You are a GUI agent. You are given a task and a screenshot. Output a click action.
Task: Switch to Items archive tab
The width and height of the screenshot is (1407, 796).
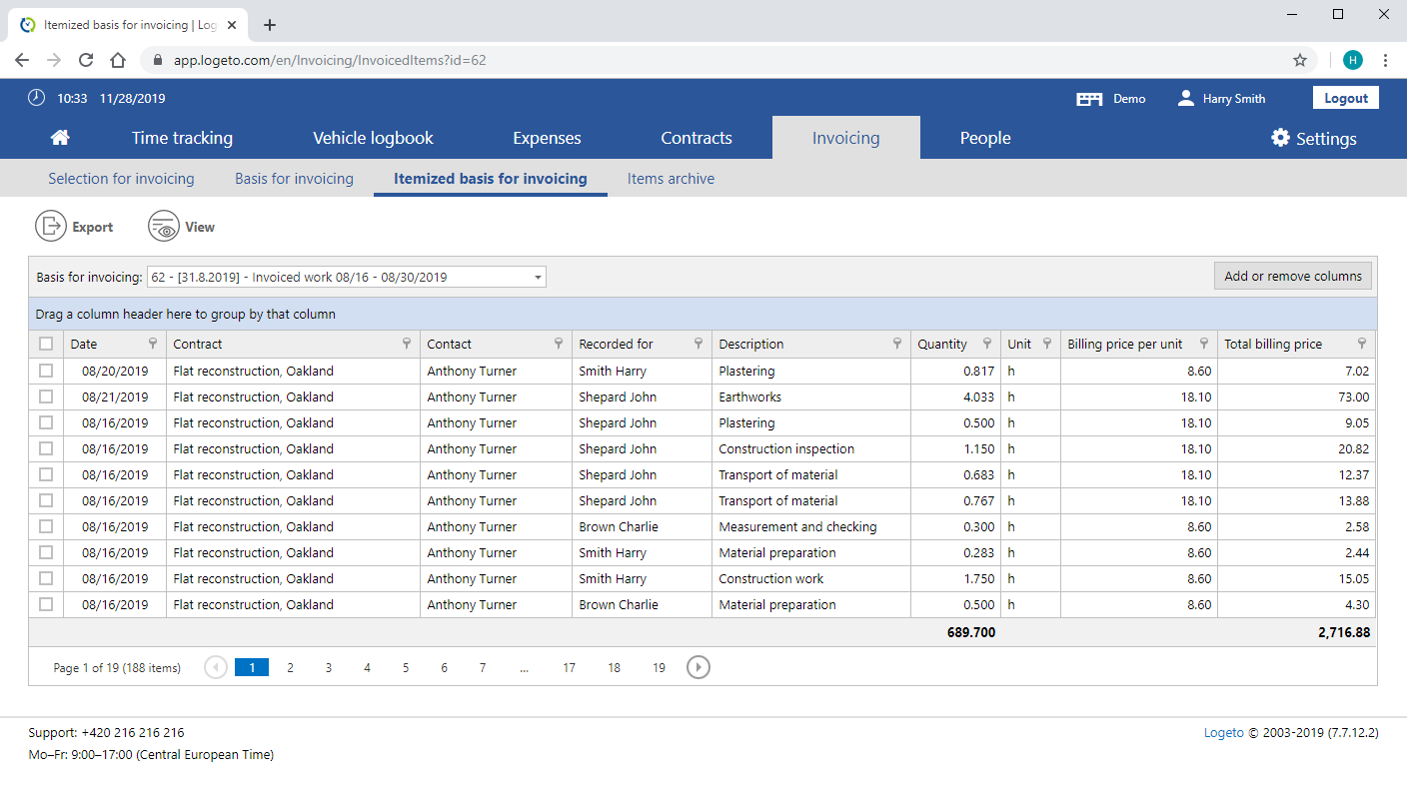[x=671, y=179]
